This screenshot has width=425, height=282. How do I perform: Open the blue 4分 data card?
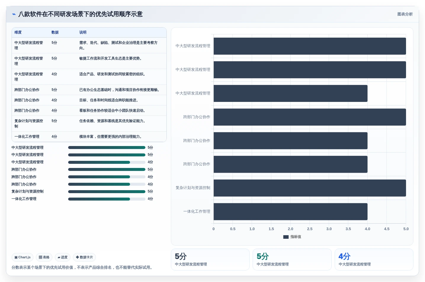[374, 259]
